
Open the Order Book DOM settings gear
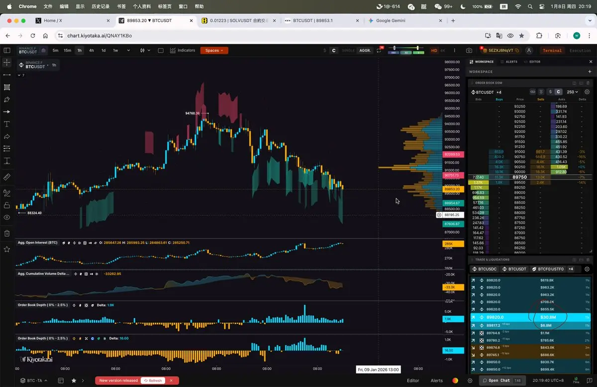(x=587, y=92)
